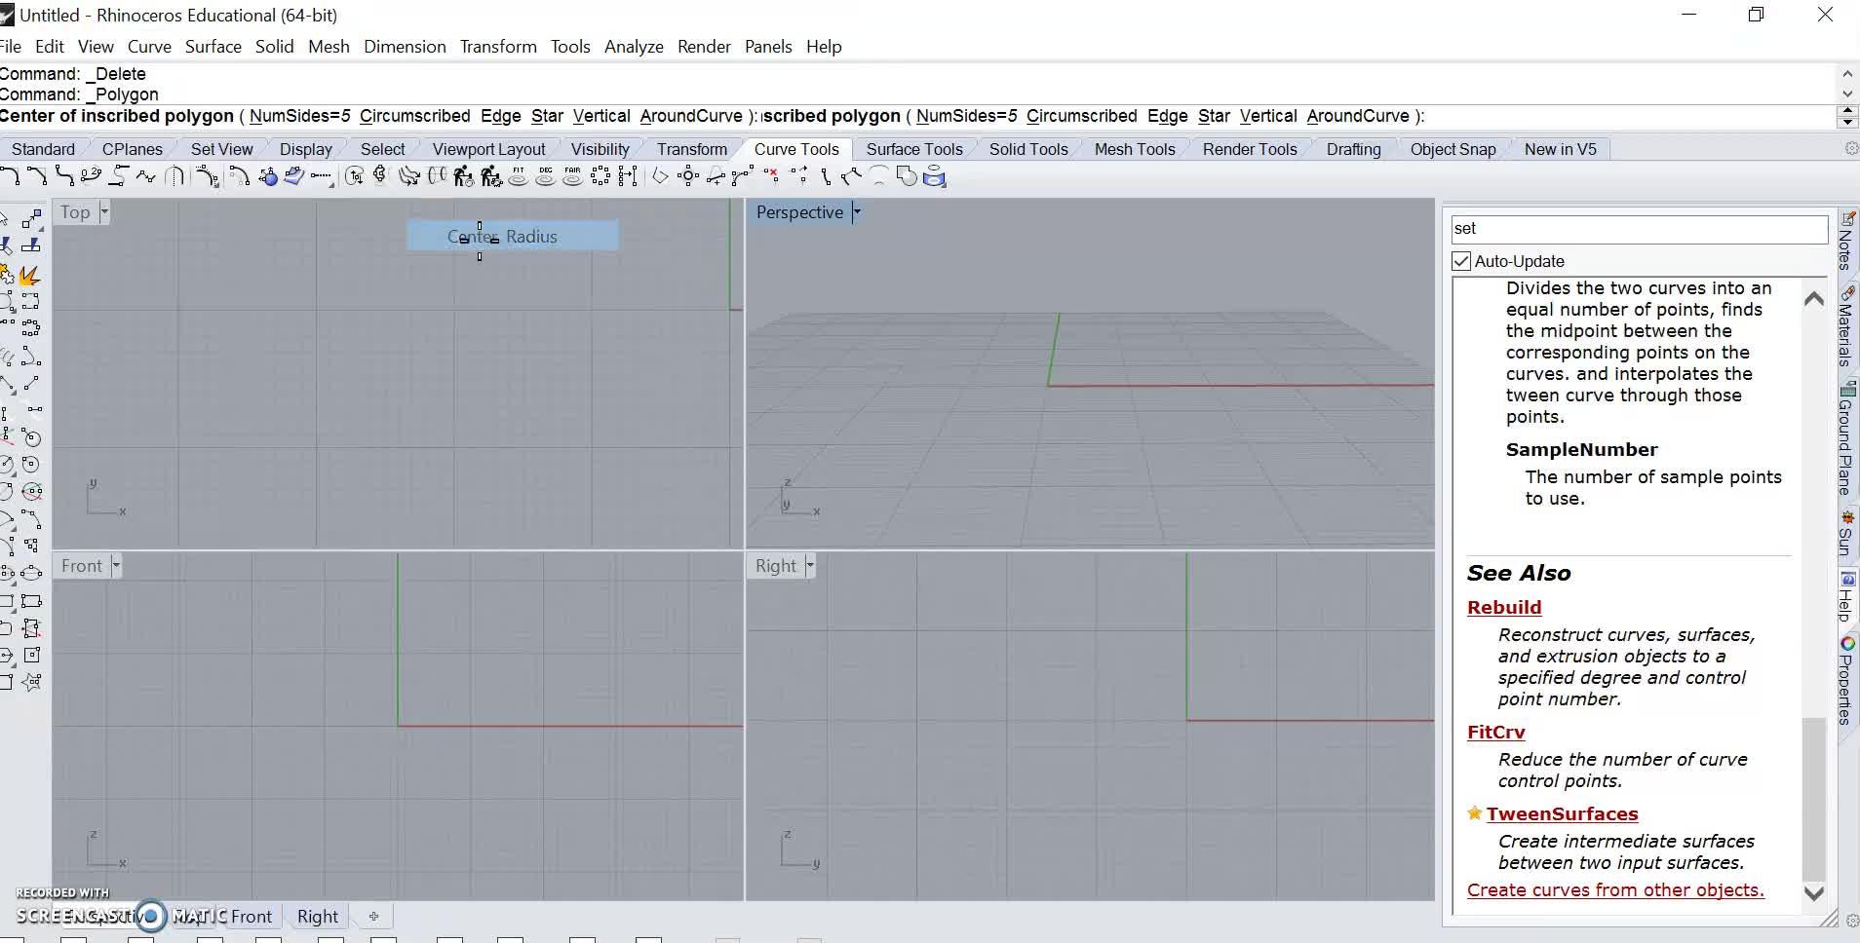Select the Star polygon tool in sidebar
The image size is (1860, 943).
[x=30, y=682]
